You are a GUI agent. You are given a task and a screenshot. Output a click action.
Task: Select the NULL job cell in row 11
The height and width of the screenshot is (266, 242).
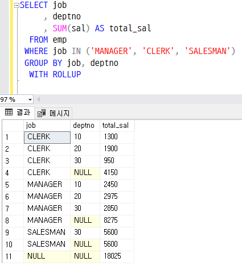(x=47, y=256)
